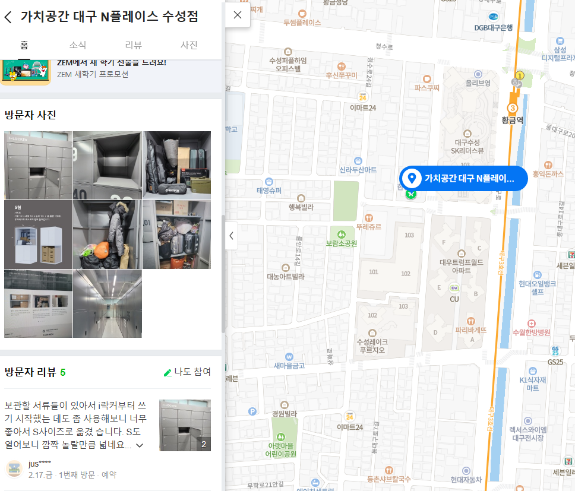Image resolution: width=575 pixels, height=491 pixels.
Task: Open the empty locker interior photo
Action: [108, 165]
